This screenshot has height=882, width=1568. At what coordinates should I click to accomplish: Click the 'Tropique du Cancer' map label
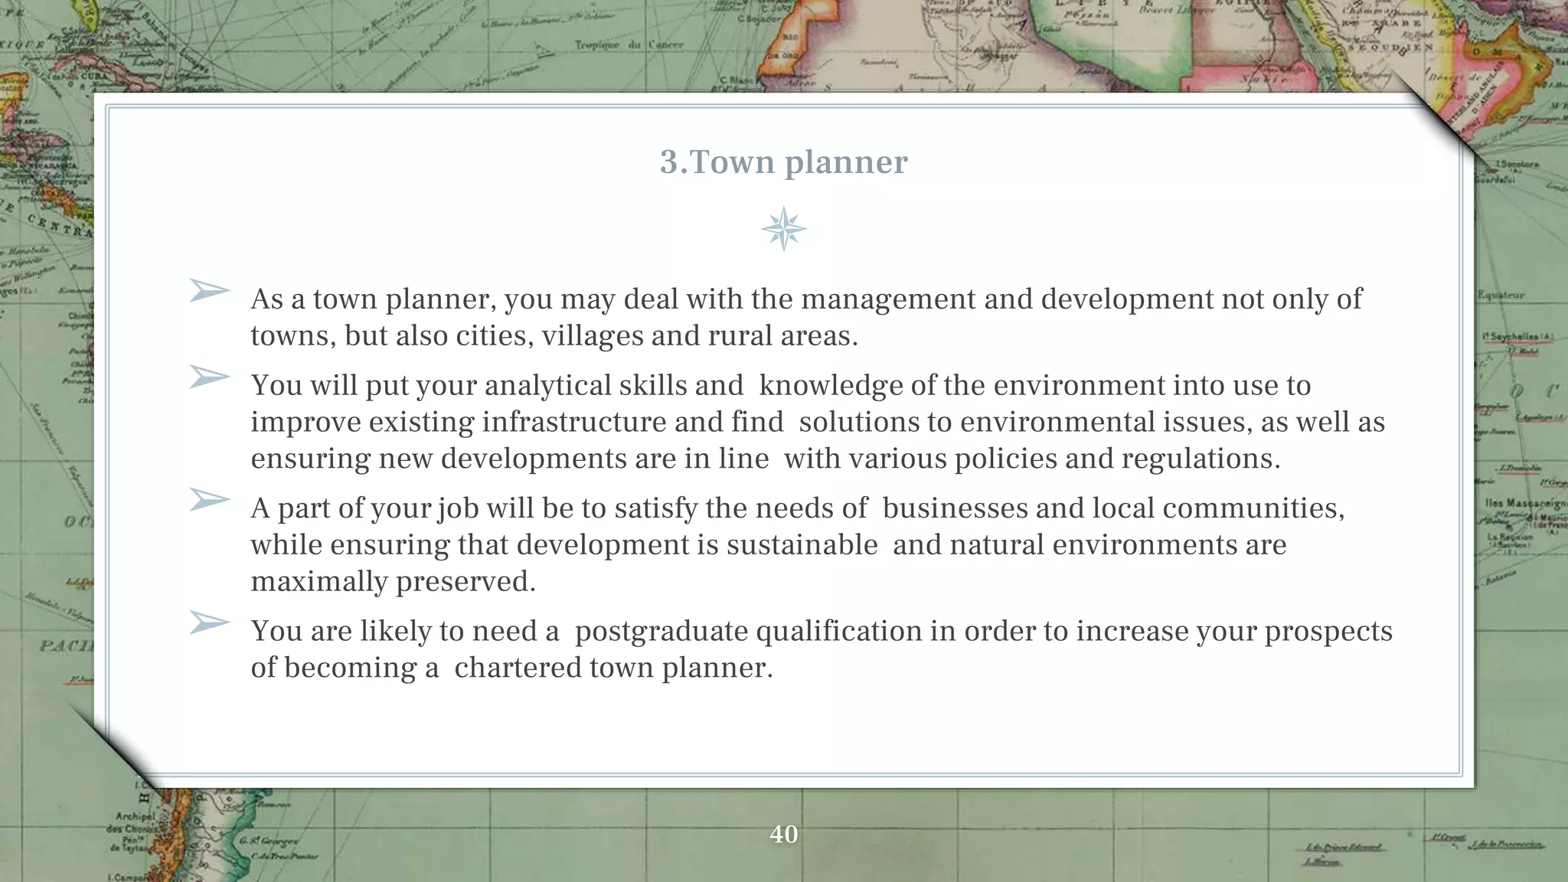coord(629,45)
